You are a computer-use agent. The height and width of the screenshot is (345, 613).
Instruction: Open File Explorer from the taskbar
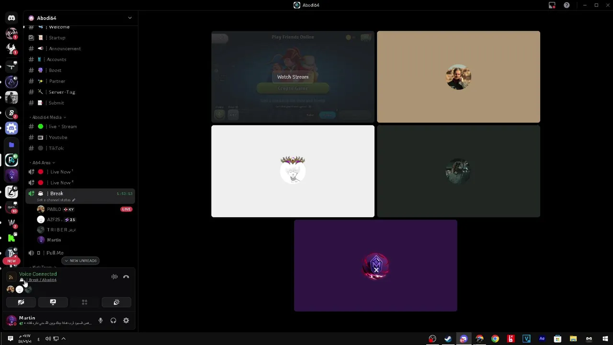[x=573, y=339]
